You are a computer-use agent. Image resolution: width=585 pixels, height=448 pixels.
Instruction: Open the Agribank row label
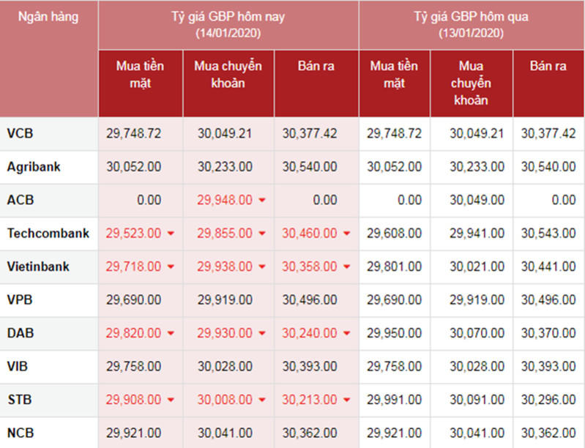[x=34, y=167]
